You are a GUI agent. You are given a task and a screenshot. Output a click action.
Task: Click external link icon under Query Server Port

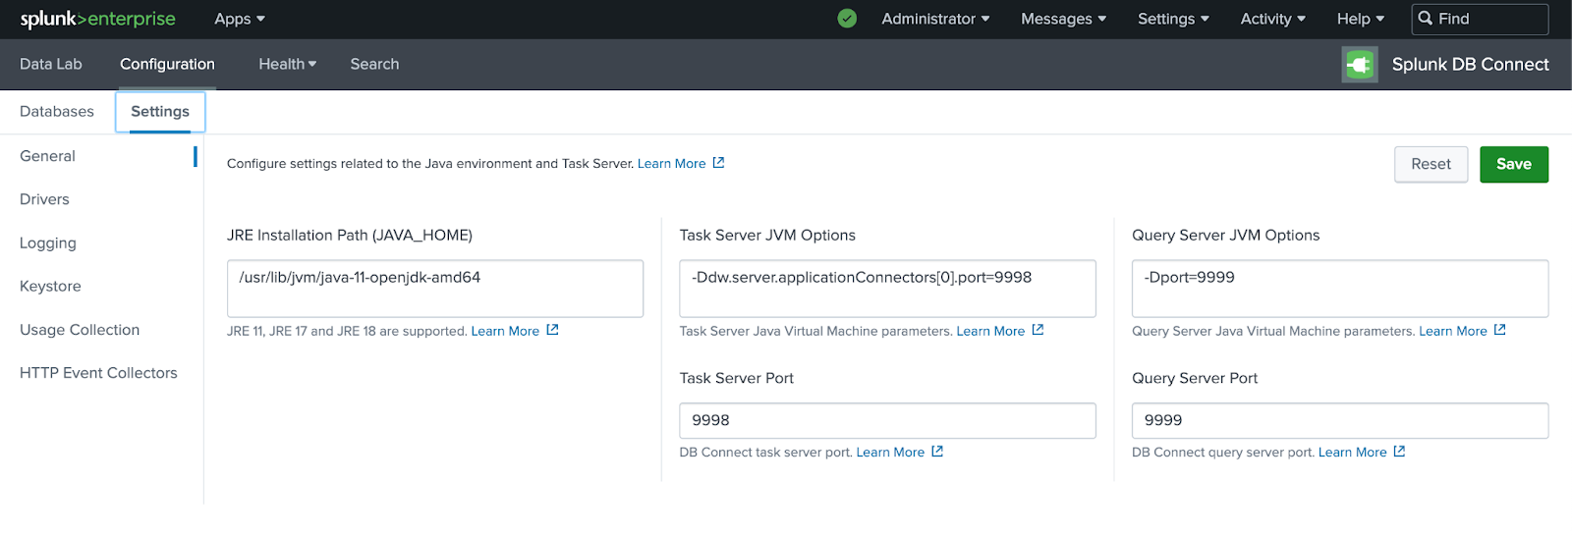1399,452
